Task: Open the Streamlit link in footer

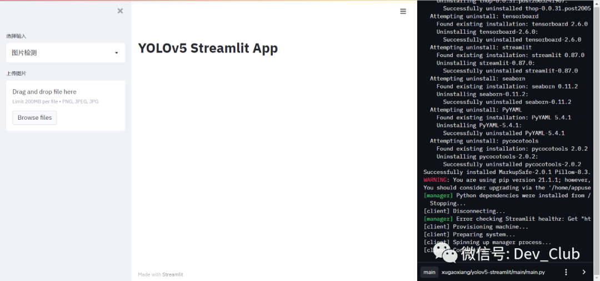Action: [x=173, y=274]
